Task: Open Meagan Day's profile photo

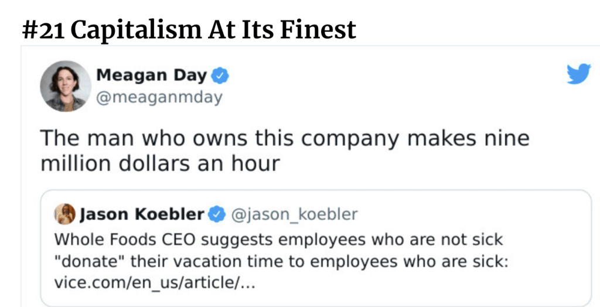Action: [63, 86]
